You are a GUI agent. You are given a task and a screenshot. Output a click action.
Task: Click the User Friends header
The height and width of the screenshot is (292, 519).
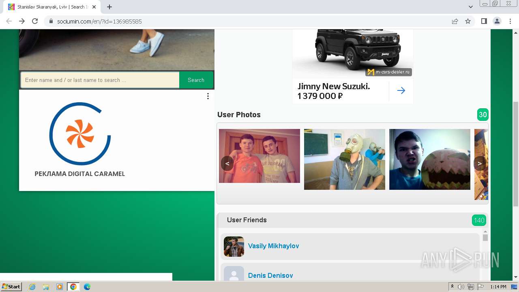(247, 220)
